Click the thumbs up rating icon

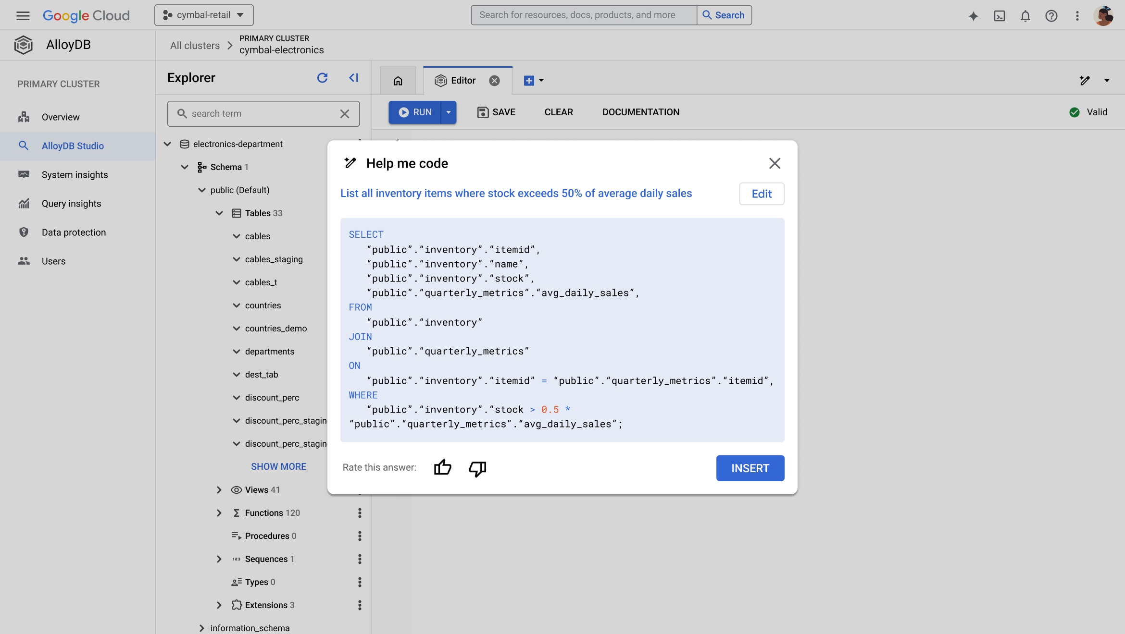click(x=442, y=467)
